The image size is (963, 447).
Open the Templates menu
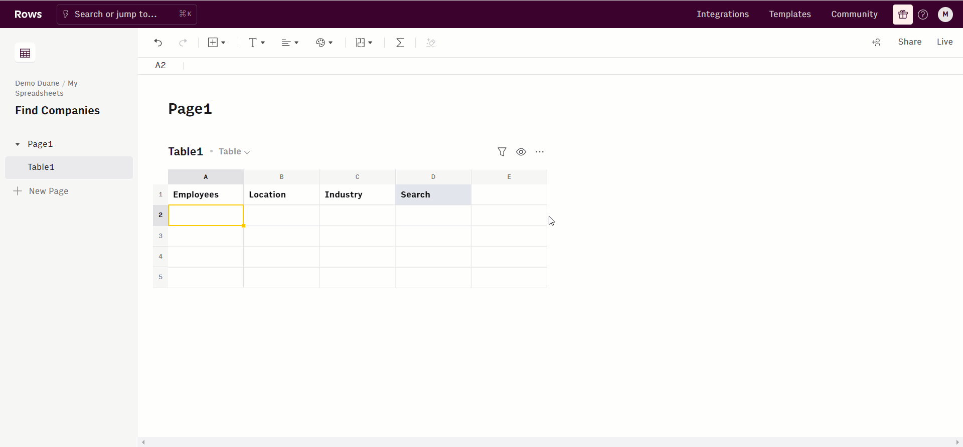click(790, 14)
